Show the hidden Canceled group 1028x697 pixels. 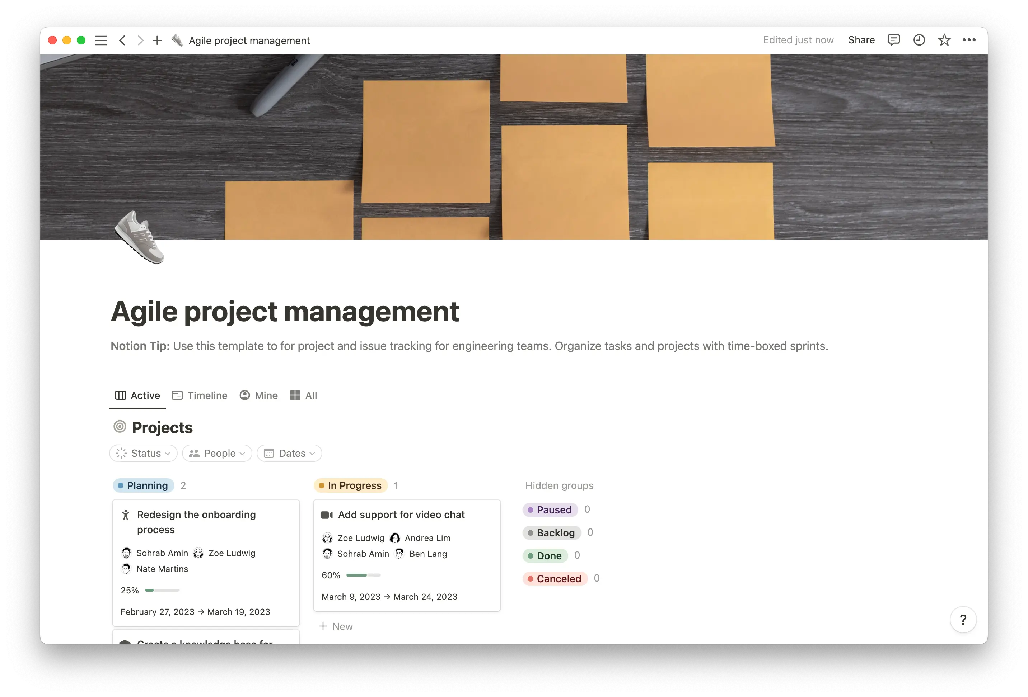(554, 579)
